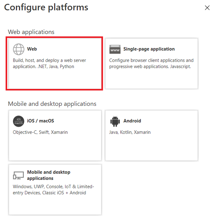This screenshot has width=218, height=218.
Task: Select the Web platform title
Action: coord(32,49)
